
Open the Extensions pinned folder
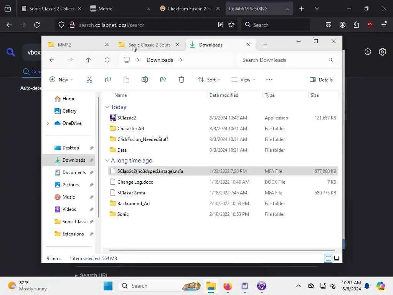pyautogui.click(x=73, y=234)
